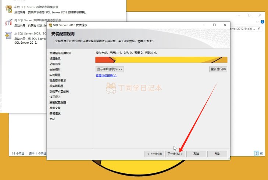
Task: Close the SQL Server 2012 setup window
Action: [x=225, y=25]
